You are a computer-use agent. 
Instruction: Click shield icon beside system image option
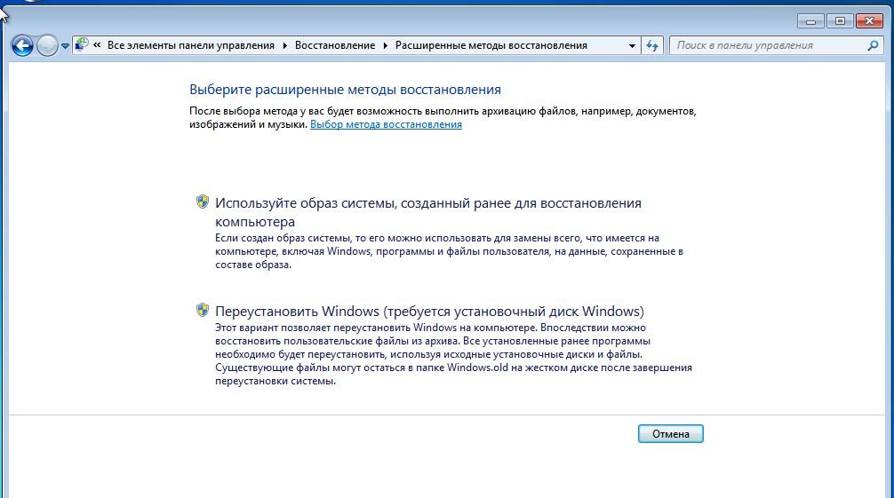[x=203, y=202]
